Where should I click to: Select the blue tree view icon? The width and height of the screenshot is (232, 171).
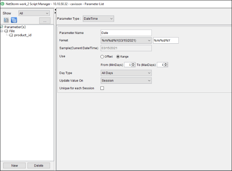[x=14, y=20]
